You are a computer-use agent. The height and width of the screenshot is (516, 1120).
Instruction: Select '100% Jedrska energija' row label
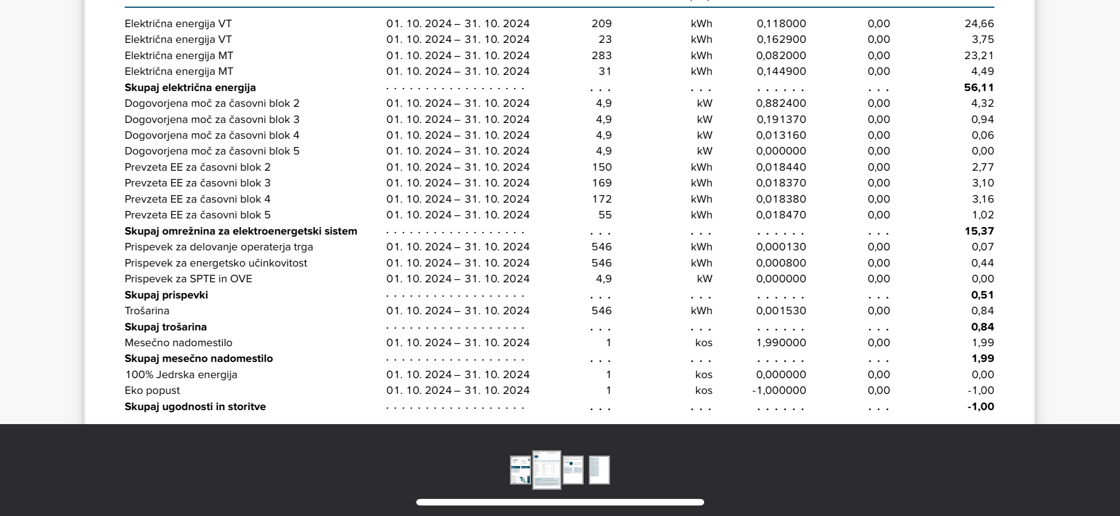click(181, 375)
